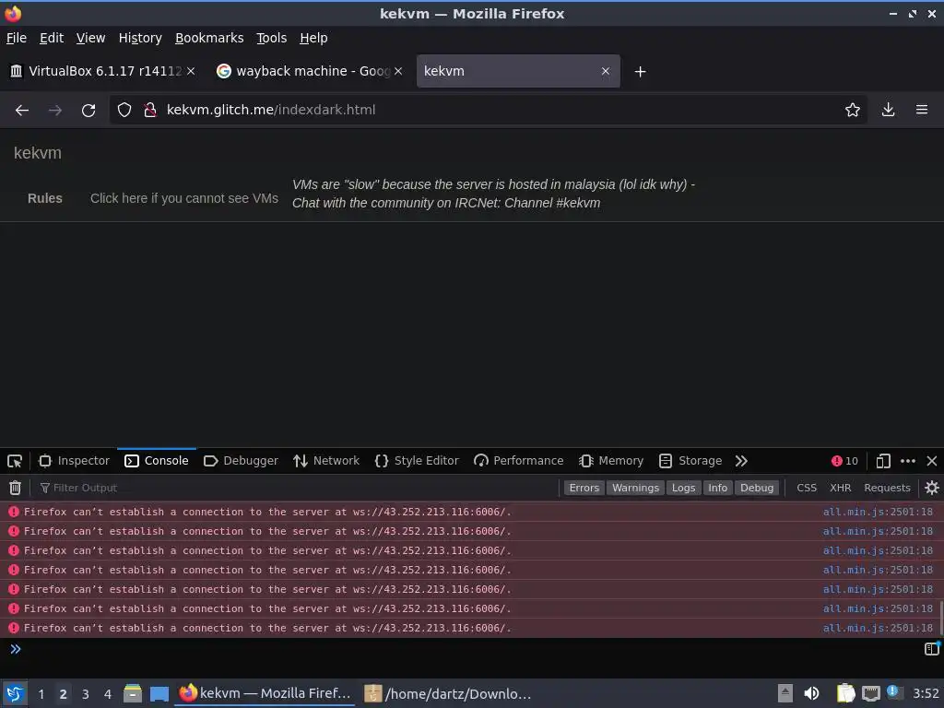This screenshot has height=708, width=944.
Task: Toggle the Debug filter
Action: point(757,488)
